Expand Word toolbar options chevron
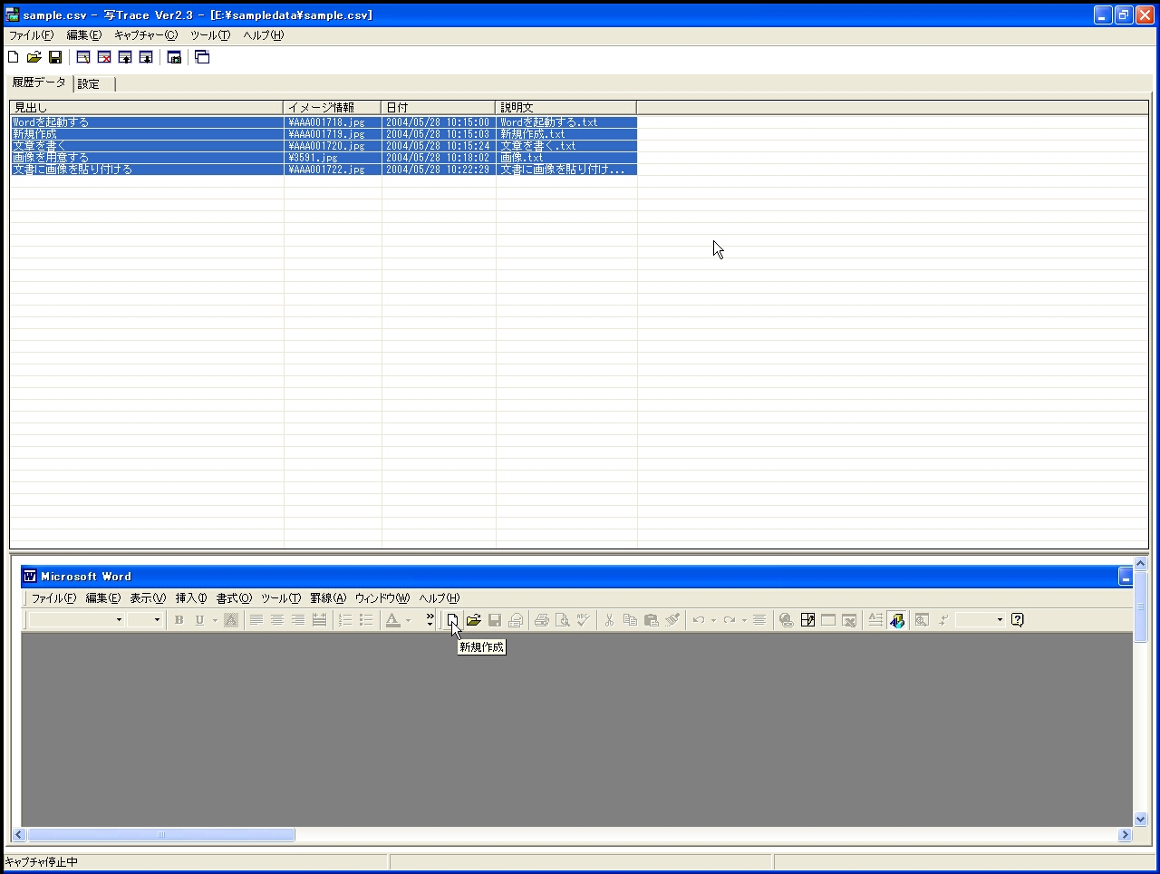 click(430, 620)
